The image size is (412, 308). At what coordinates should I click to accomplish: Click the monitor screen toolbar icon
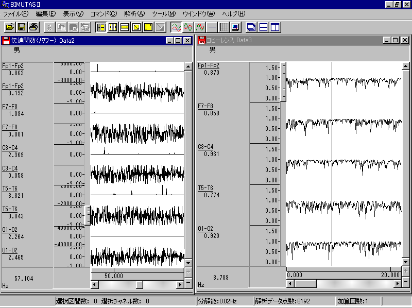235,27
